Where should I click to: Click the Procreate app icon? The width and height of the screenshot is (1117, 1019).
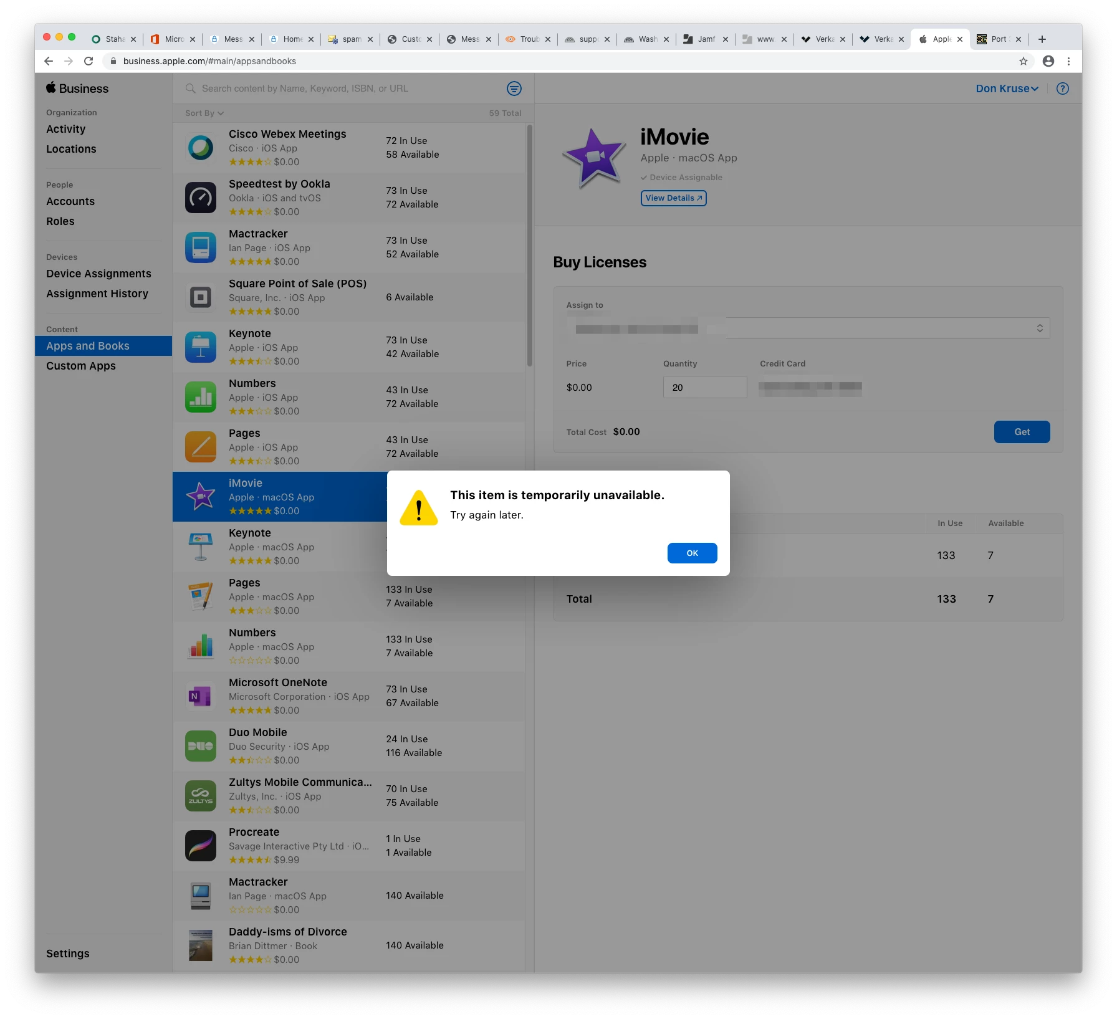201,846
